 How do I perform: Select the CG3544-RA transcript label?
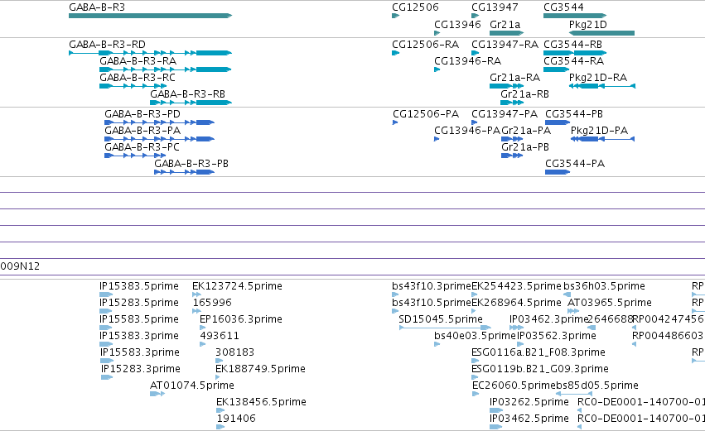(x=574, y=61)
